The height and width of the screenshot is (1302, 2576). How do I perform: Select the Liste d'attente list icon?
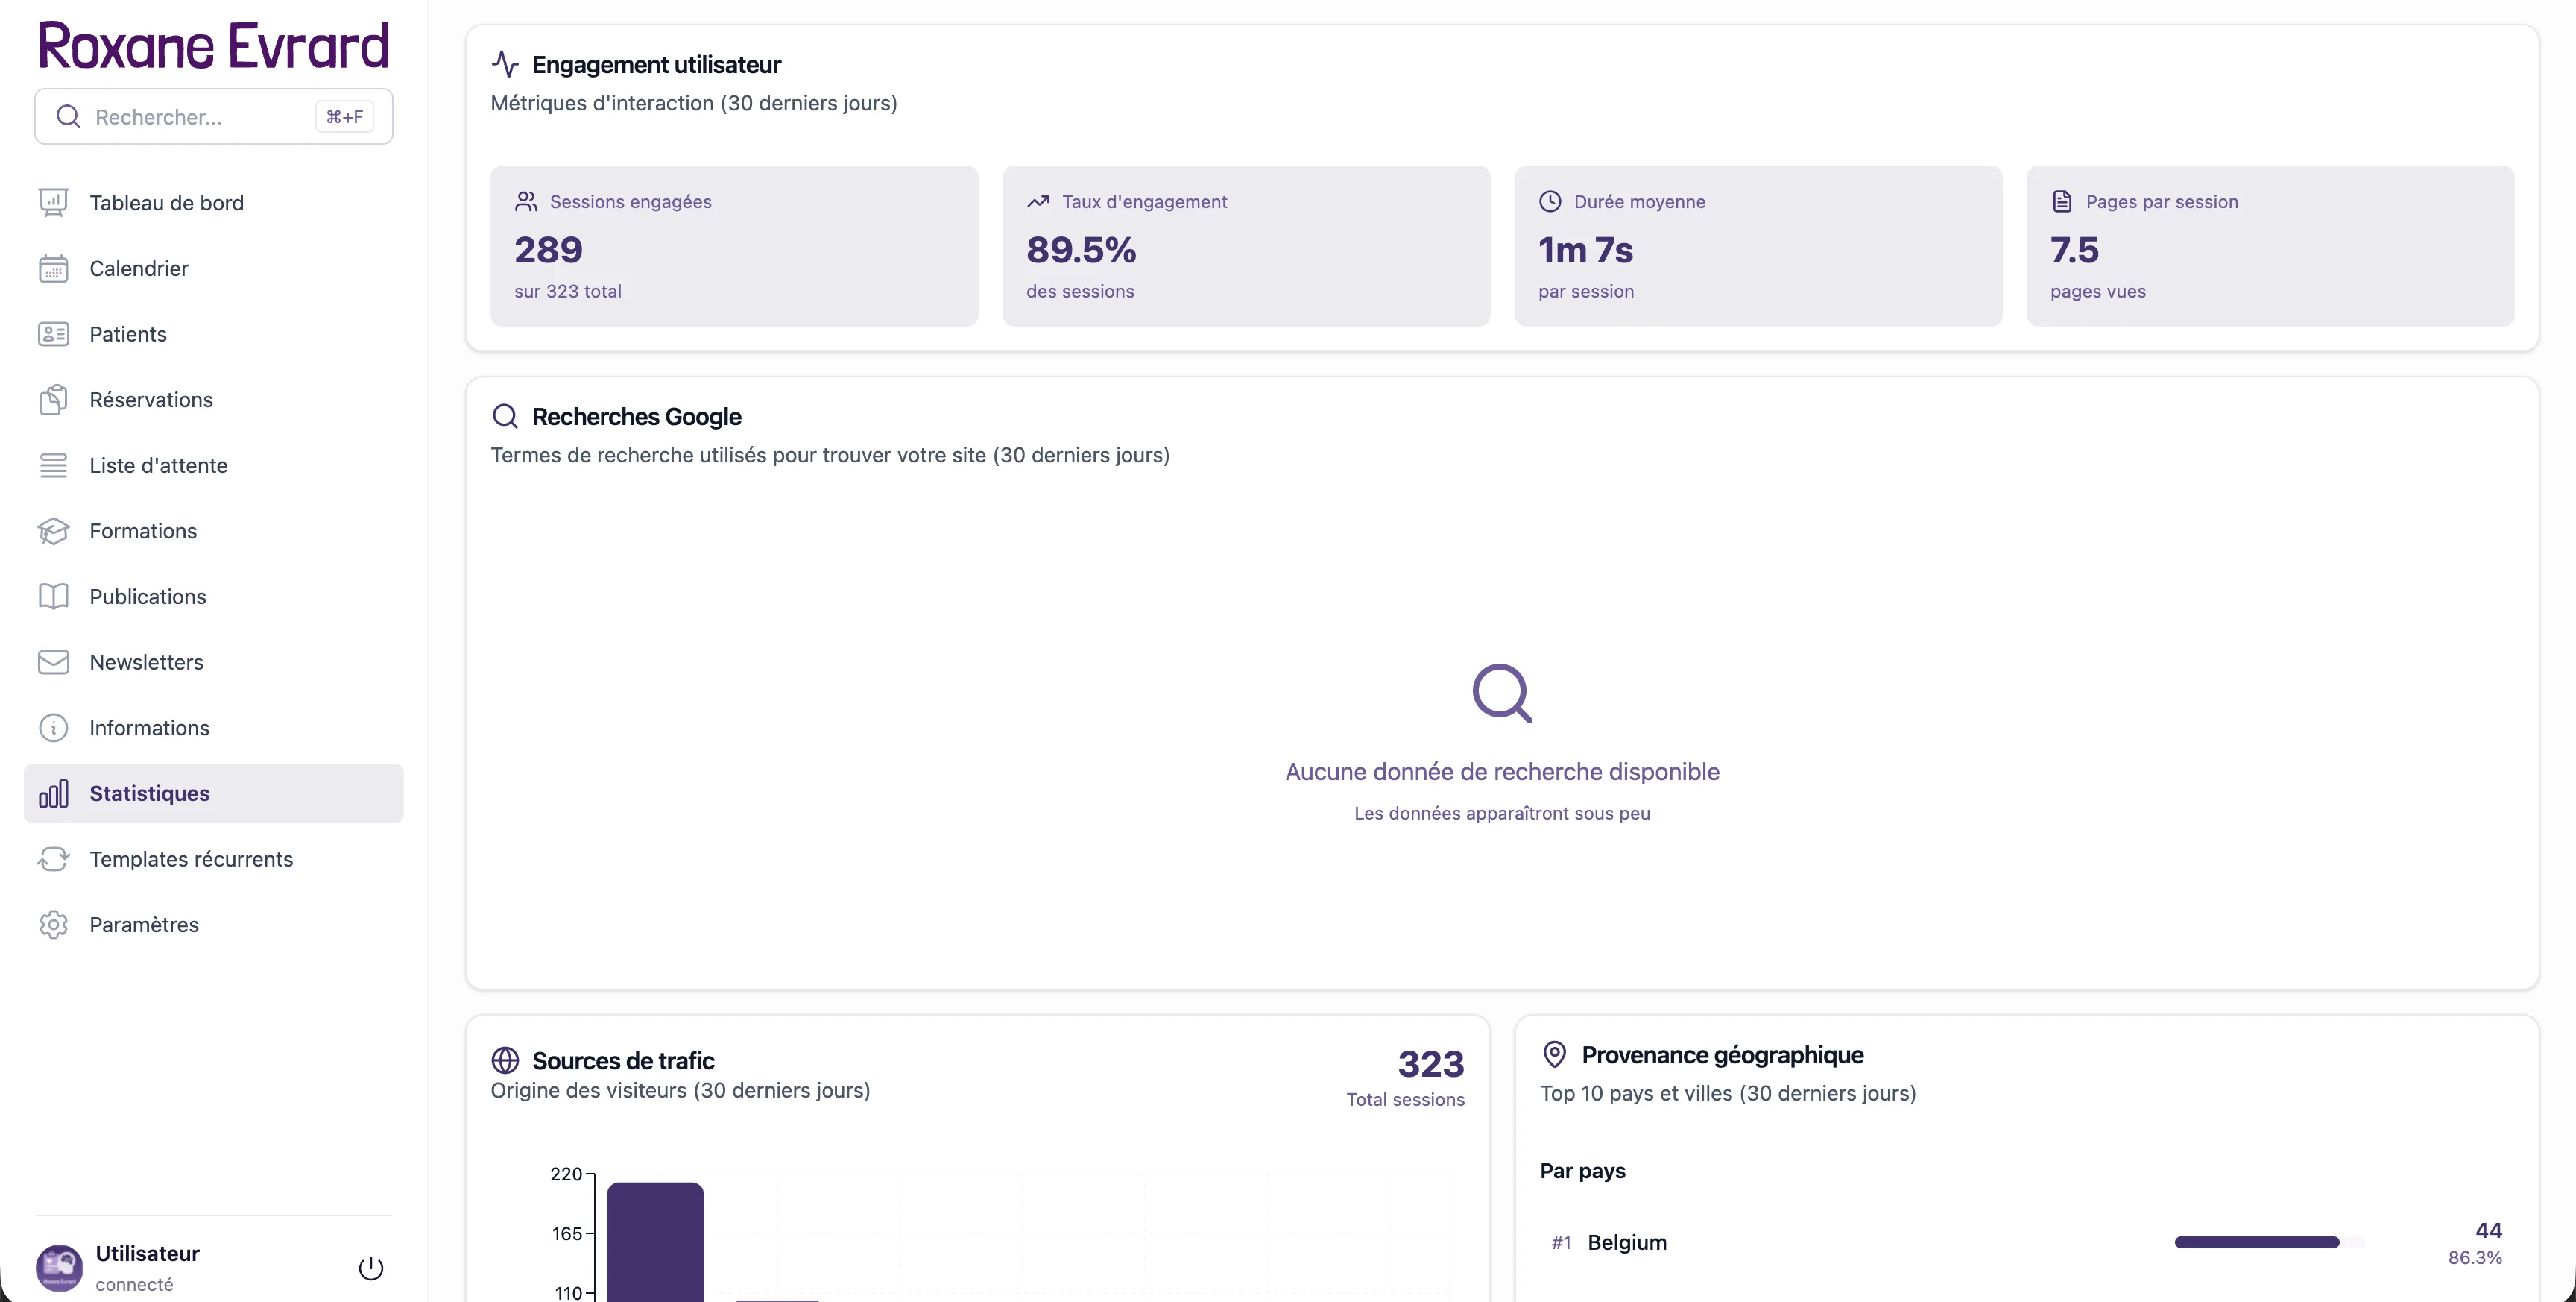pos(54,465)
